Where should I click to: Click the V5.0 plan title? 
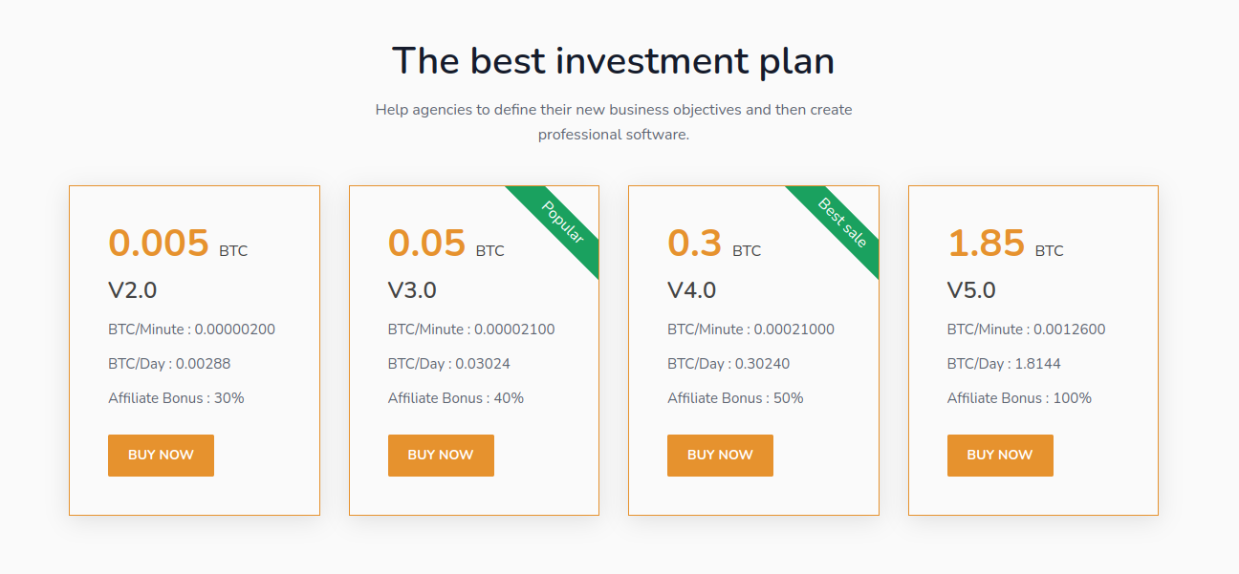coord(971,290)
